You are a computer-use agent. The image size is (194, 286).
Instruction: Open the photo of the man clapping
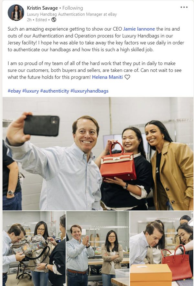pyautogui.click(x=98, y=249)
